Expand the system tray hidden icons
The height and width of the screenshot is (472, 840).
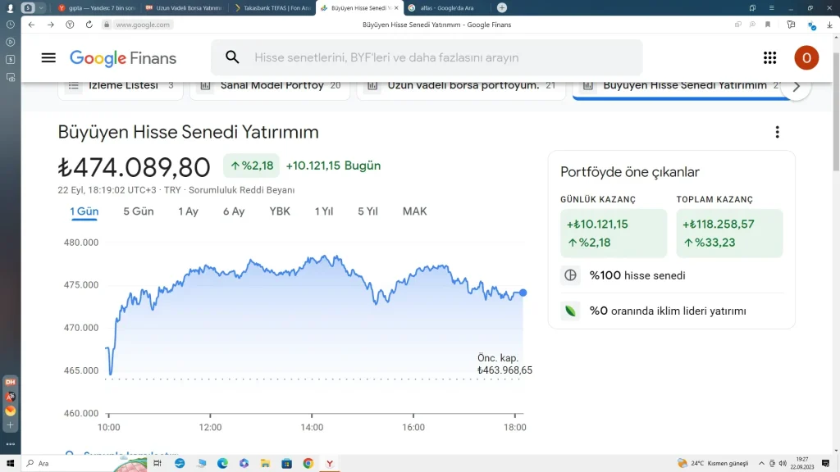[x=761, y=463]
